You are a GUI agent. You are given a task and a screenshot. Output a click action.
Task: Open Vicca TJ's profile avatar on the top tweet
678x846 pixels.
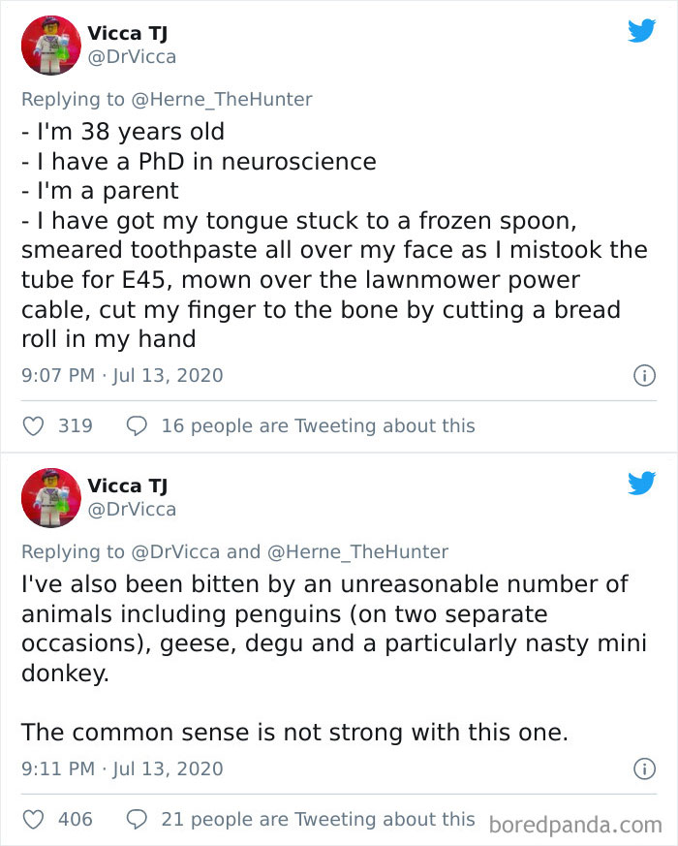[50, 44]
